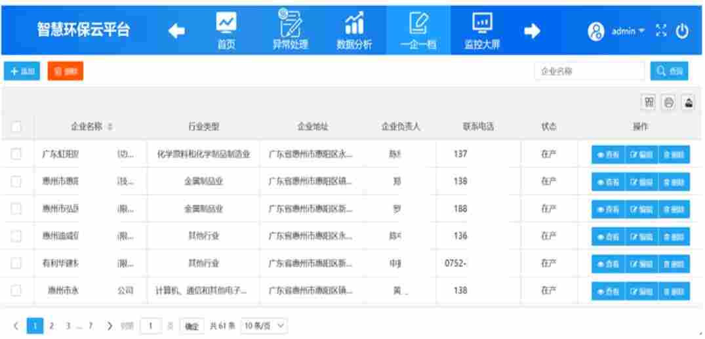Open the admin account dropdown
The width and height of the screenshot is (705, 339).
pyautogui.click(x=628, y=31)
